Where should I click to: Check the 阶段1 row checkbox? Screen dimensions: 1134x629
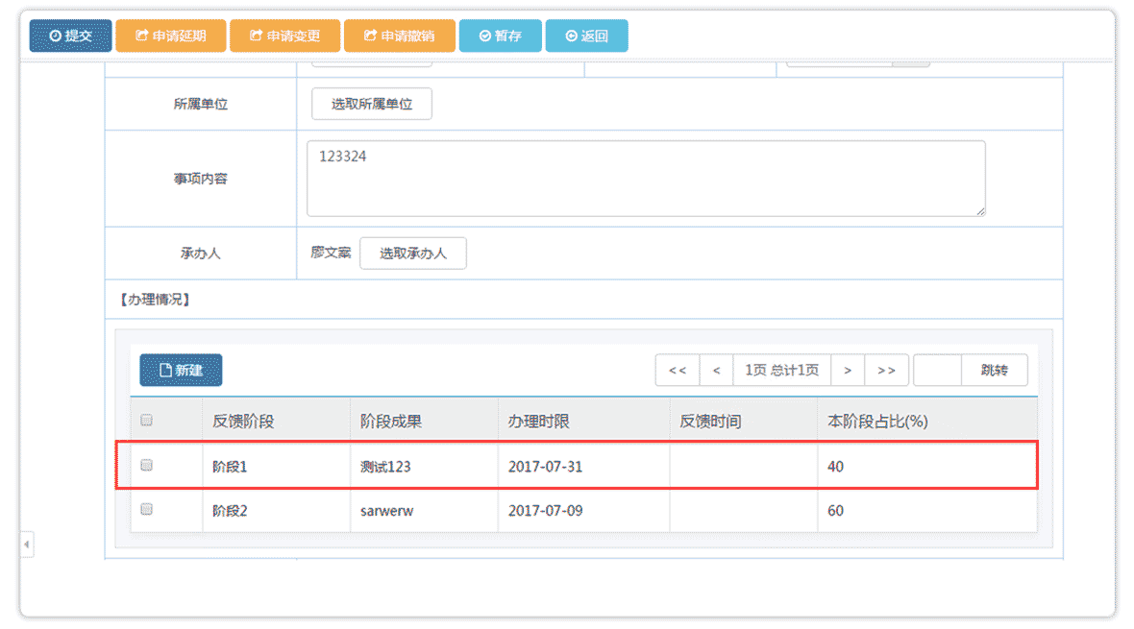click(146, 465)
